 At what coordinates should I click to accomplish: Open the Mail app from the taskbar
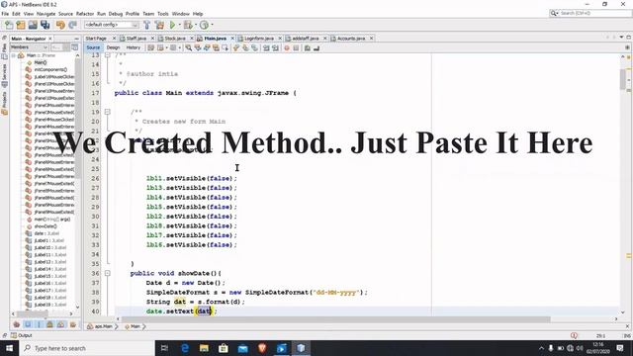click(242, 348)
